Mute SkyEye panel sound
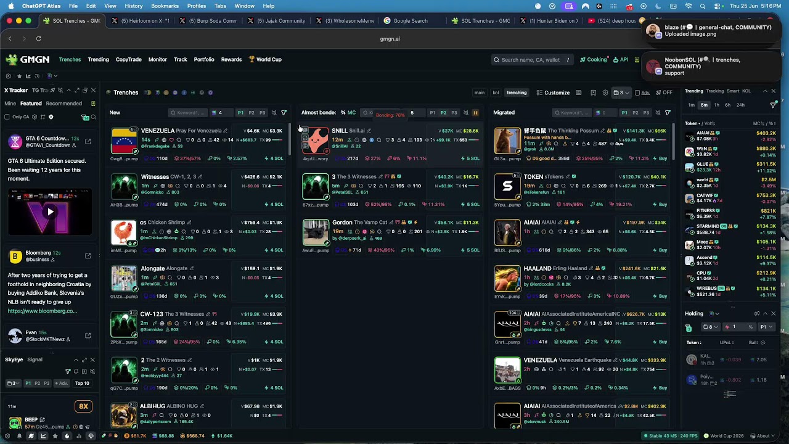The image size is (789, 444). point(92,371)
